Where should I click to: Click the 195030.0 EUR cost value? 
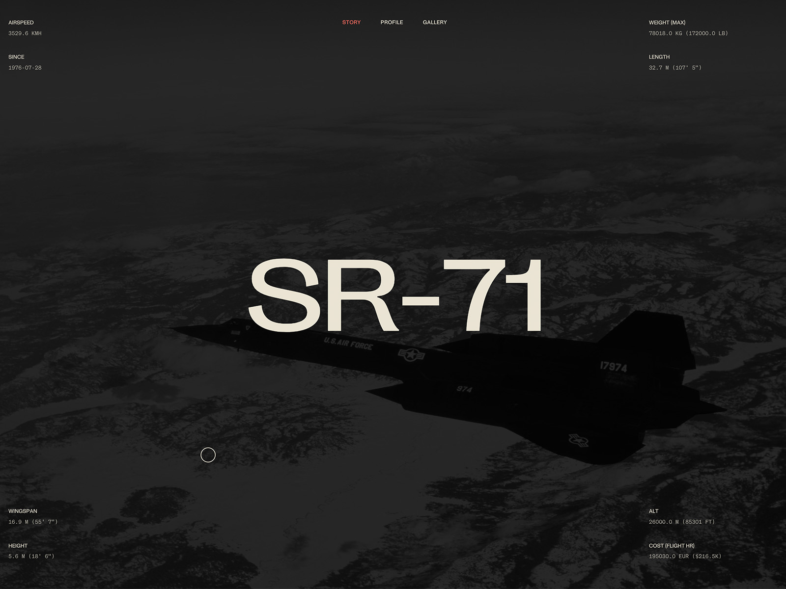(x=685, y=556)
